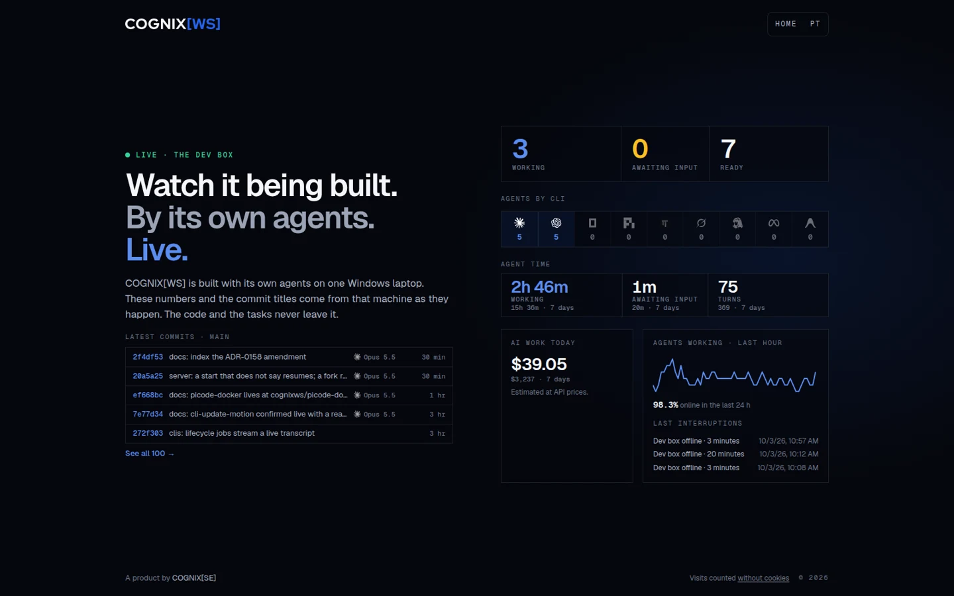The height and width of the screenshot is (596, 954).
Task: Click the interruption dated 10/3/26, 10:57 AM
Action: (735, 441)
